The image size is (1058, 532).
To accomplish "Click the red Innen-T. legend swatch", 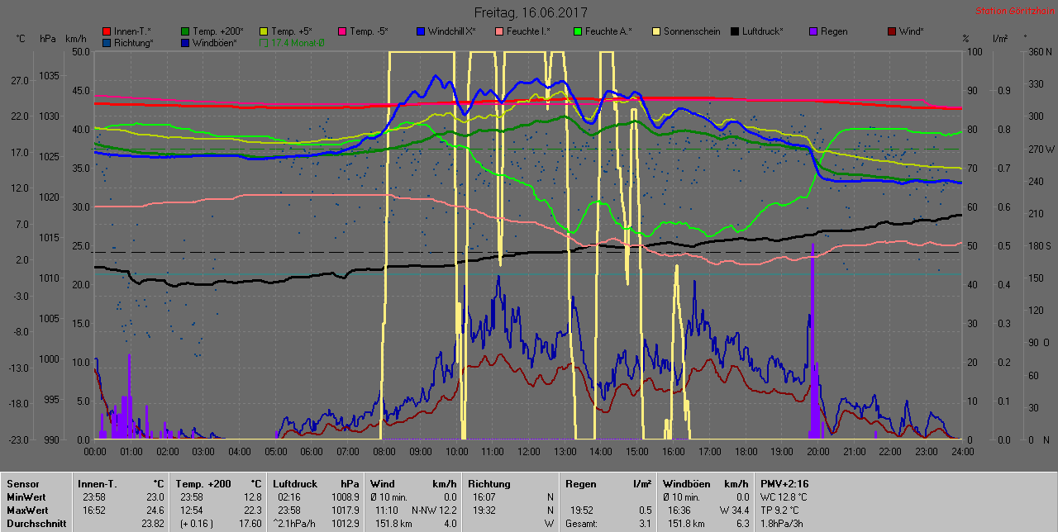I will tap(107, 31).
